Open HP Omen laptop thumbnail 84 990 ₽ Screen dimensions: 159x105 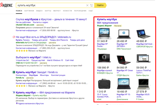click(124, 60)
